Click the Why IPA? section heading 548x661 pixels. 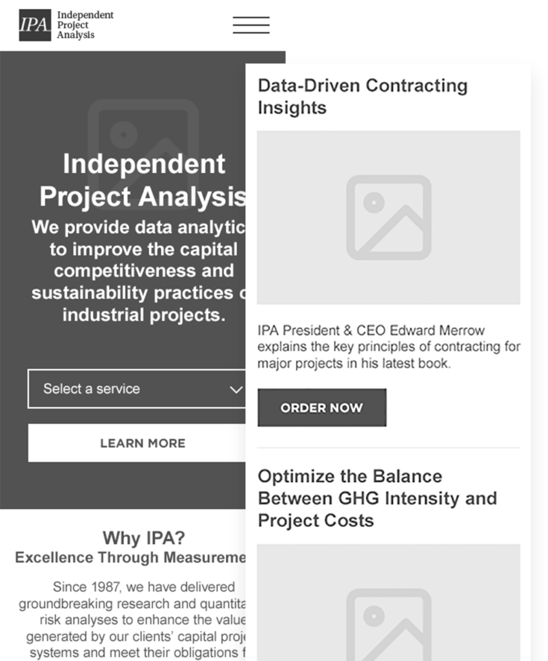pyautogui.click(x=144, y=538)
